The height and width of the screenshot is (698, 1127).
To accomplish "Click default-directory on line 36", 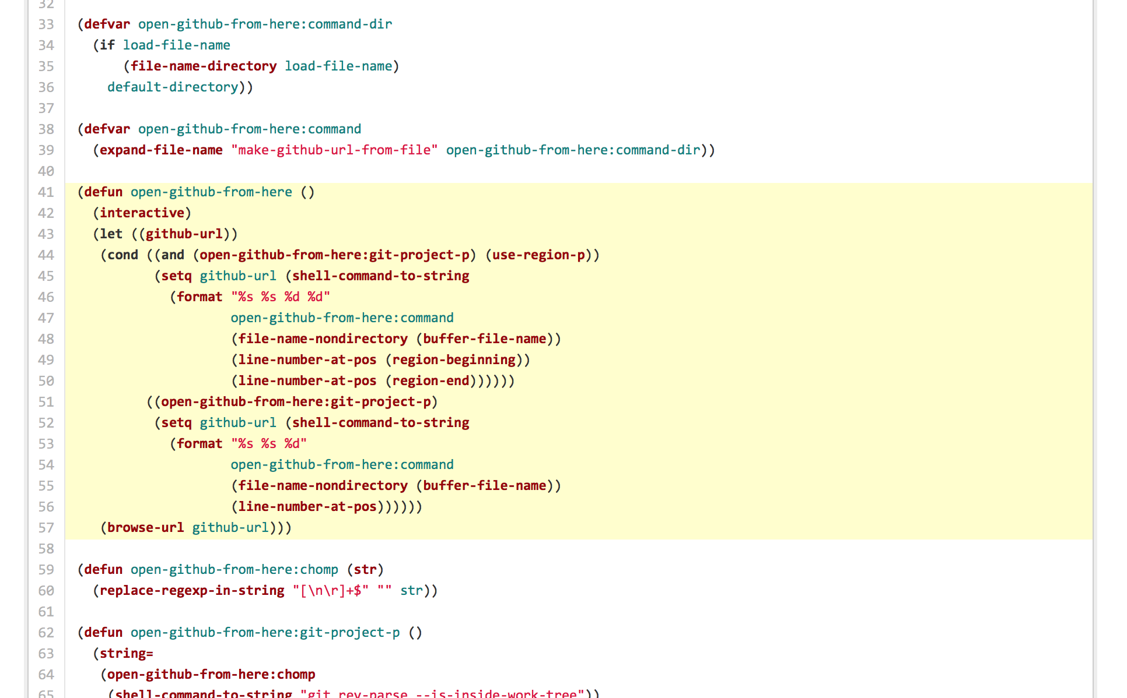I will click(x=173, y=87).
